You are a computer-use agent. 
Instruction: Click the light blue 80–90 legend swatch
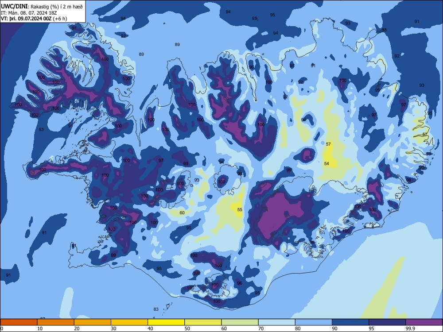(314, 322)
